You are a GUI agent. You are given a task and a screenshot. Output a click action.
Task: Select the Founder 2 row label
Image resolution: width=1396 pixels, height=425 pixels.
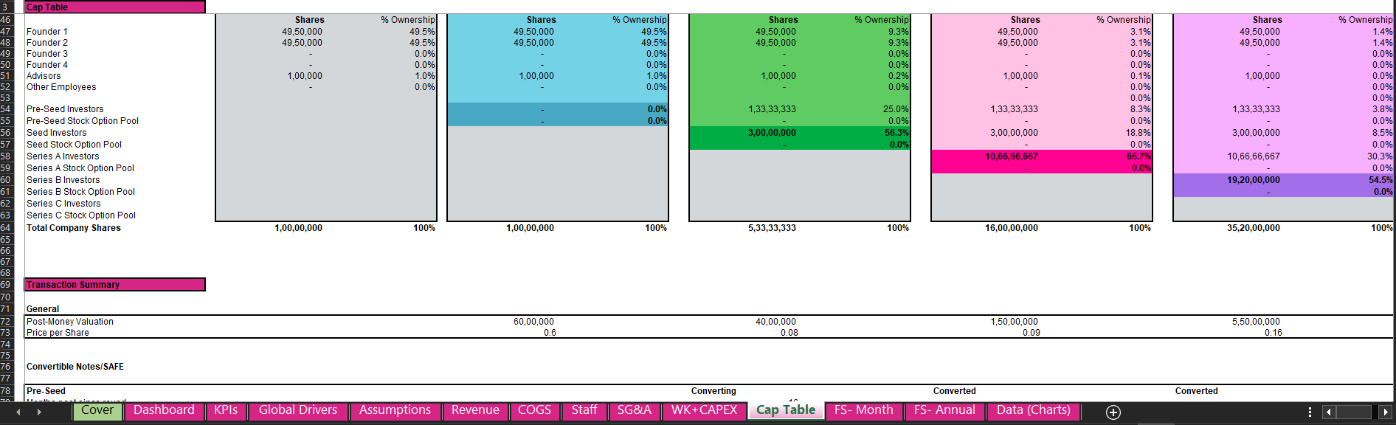47,43
